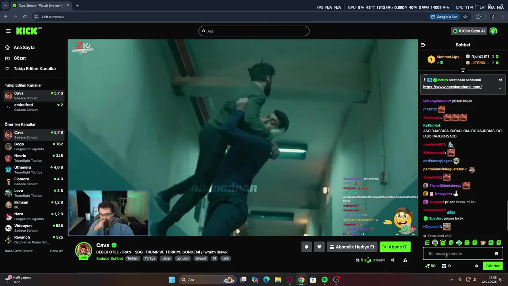Click the tarih tag
508x286 pixels.
[225, 258]
